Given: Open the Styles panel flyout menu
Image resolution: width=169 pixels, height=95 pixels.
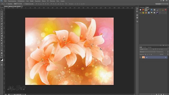Looking at the screenshot, I should coord(168,7).
